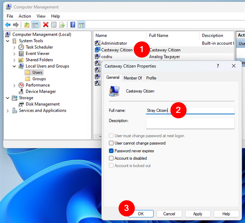This screenshot has height=223, width=245.
Task: Click the Properties toolbar icon
Action: [54, 25]
